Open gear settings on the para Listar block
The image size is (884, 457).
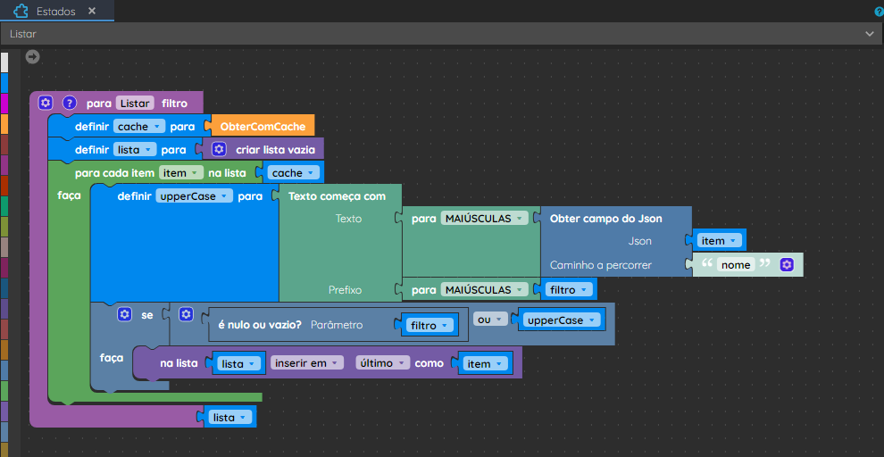(46, 104)
